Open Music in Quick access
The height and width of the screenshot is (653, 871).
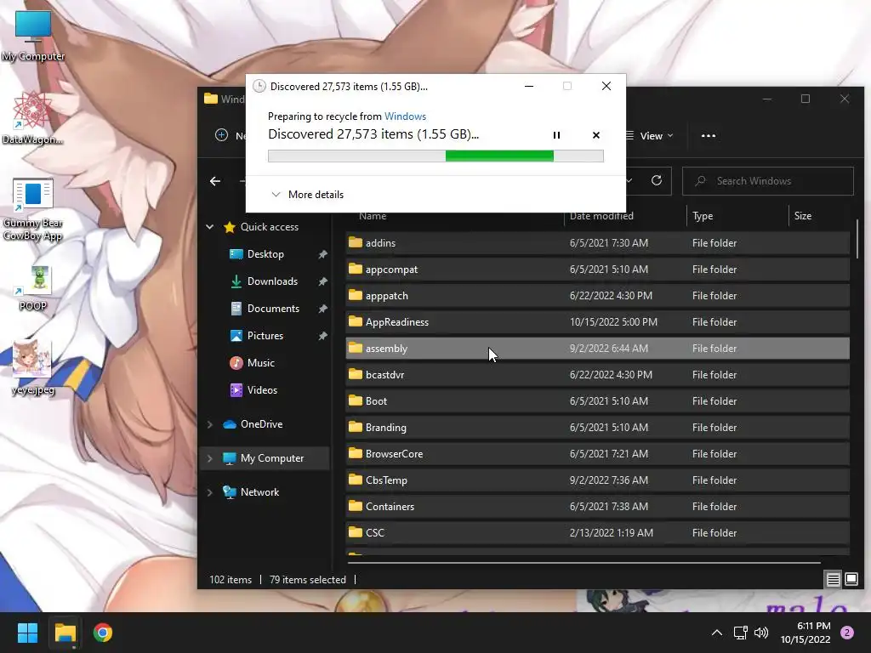click(x=260, y=362)
